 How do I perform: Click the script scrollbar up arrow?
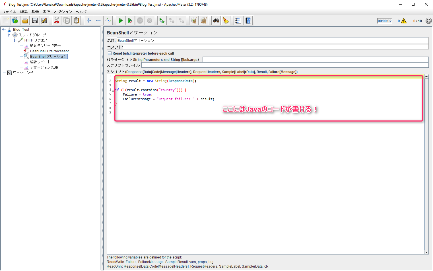click(x=426, y=76)
